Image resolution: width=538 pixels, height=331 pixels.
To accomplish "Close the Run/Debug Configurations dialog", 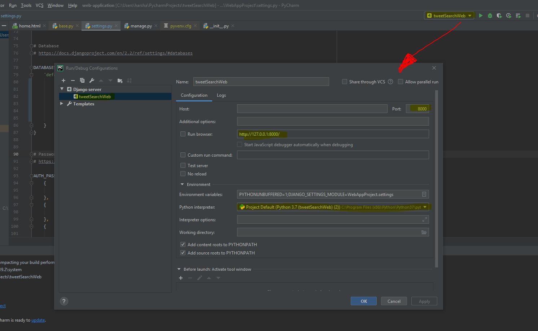I will click(434, 68).
